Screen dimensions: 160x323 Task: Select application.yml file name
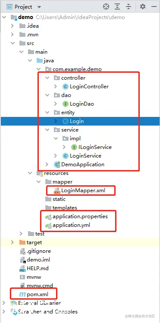point(72,225)
